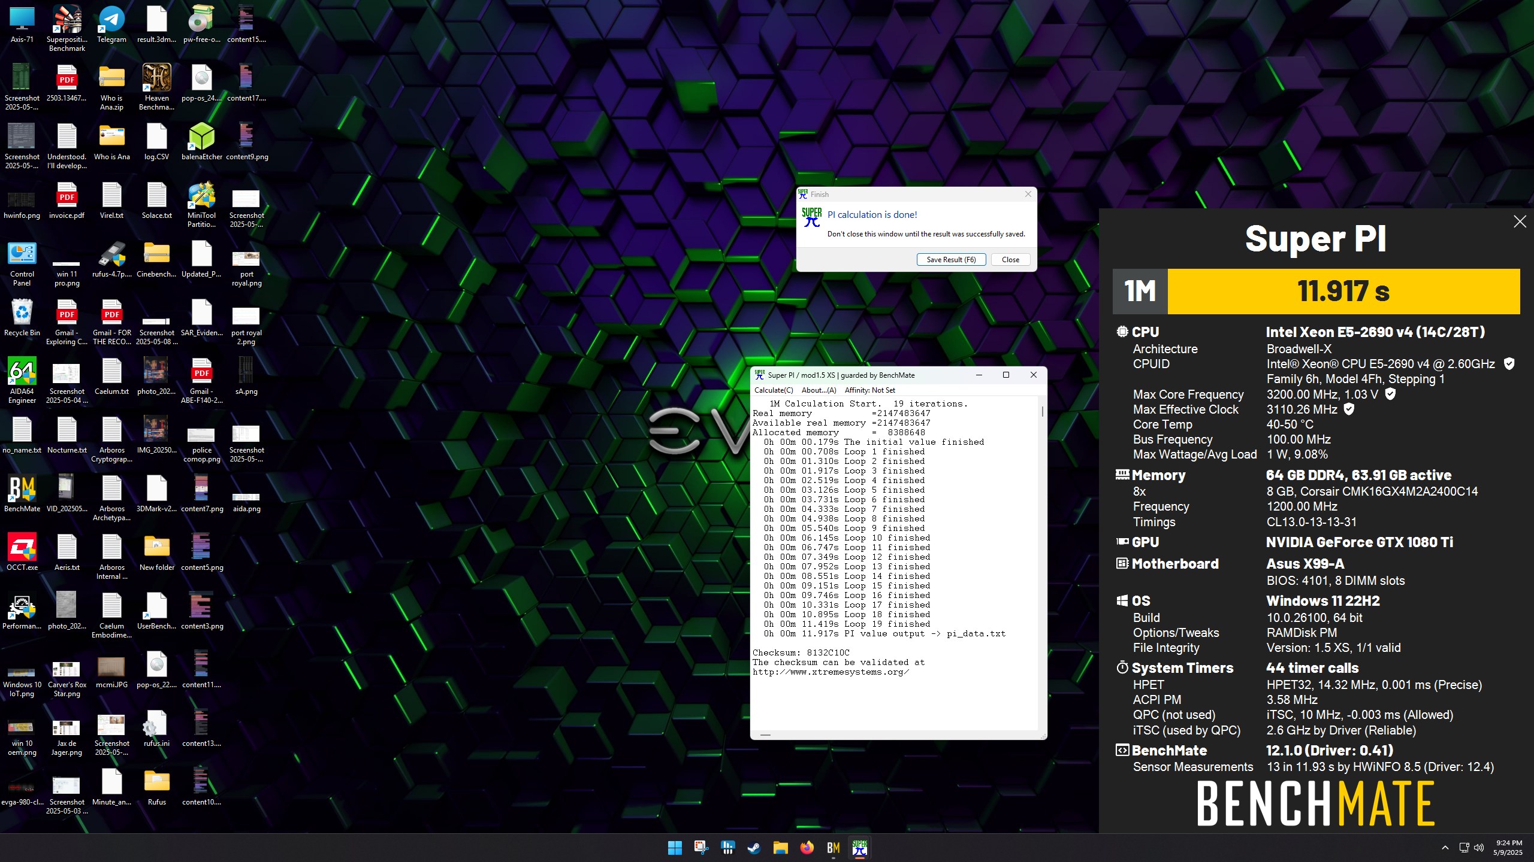Click the Windows Start button
The width and height of the screenshot is (1534, 862).
tap(675, 848)
